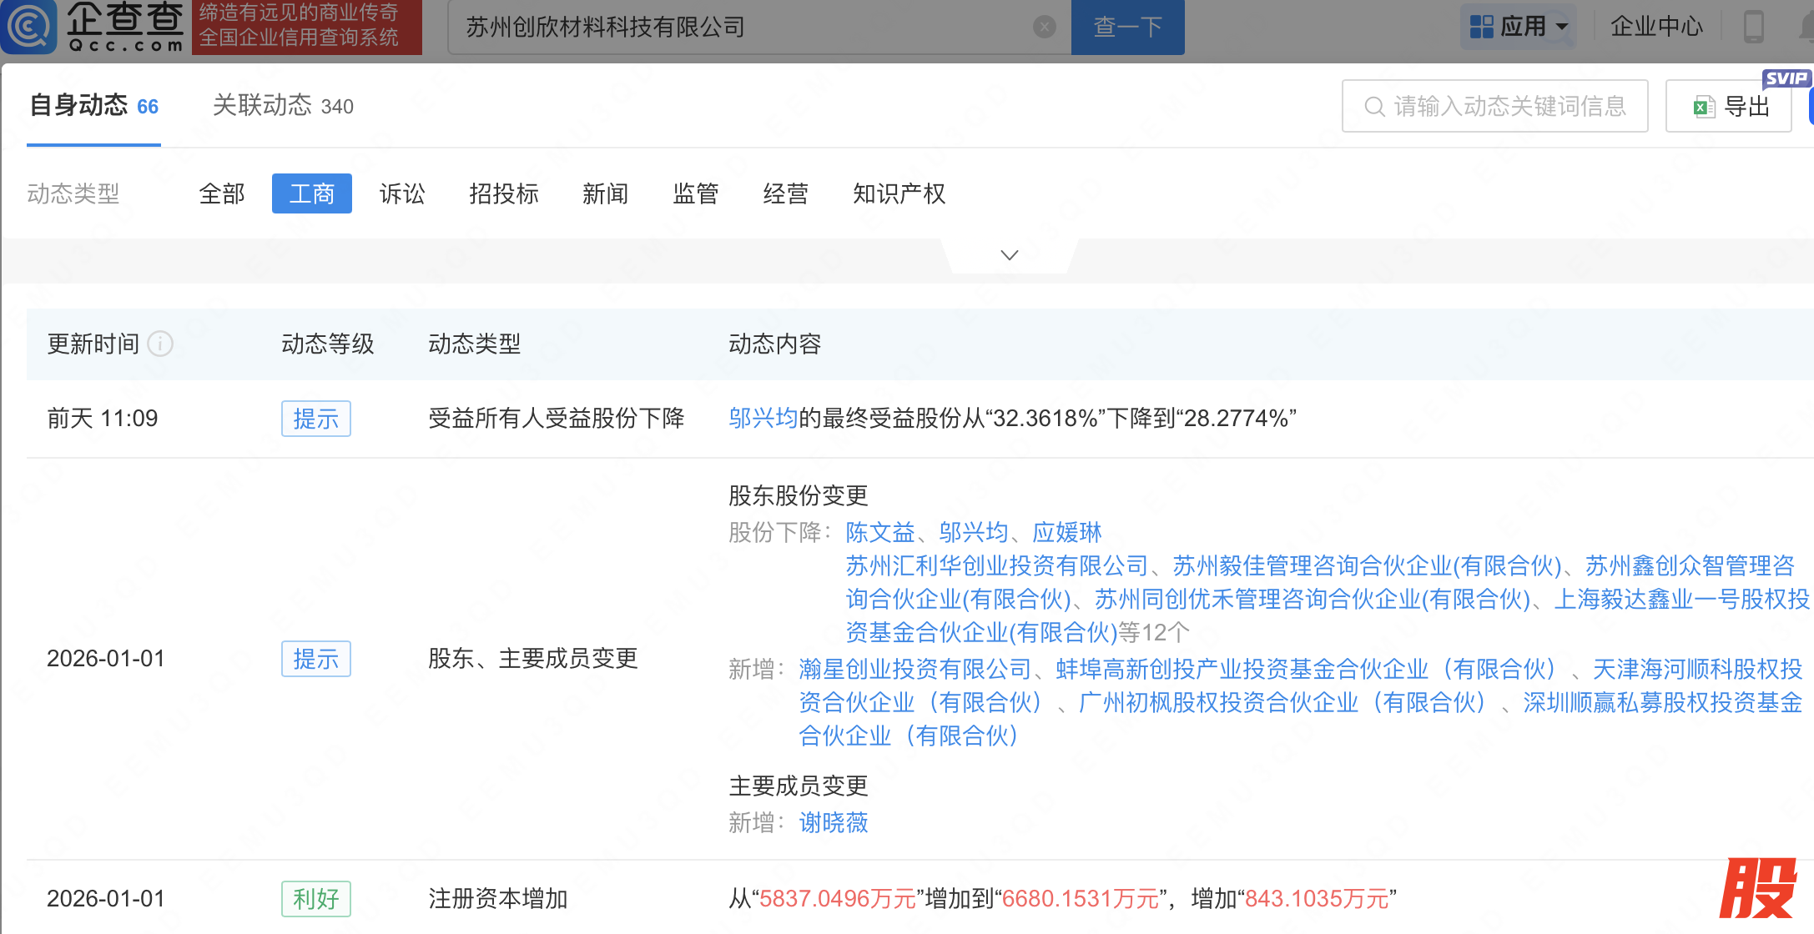Switch to the 关联动态 tab
The width and height of the screenshot is (1814, 934).
(283, 106)
